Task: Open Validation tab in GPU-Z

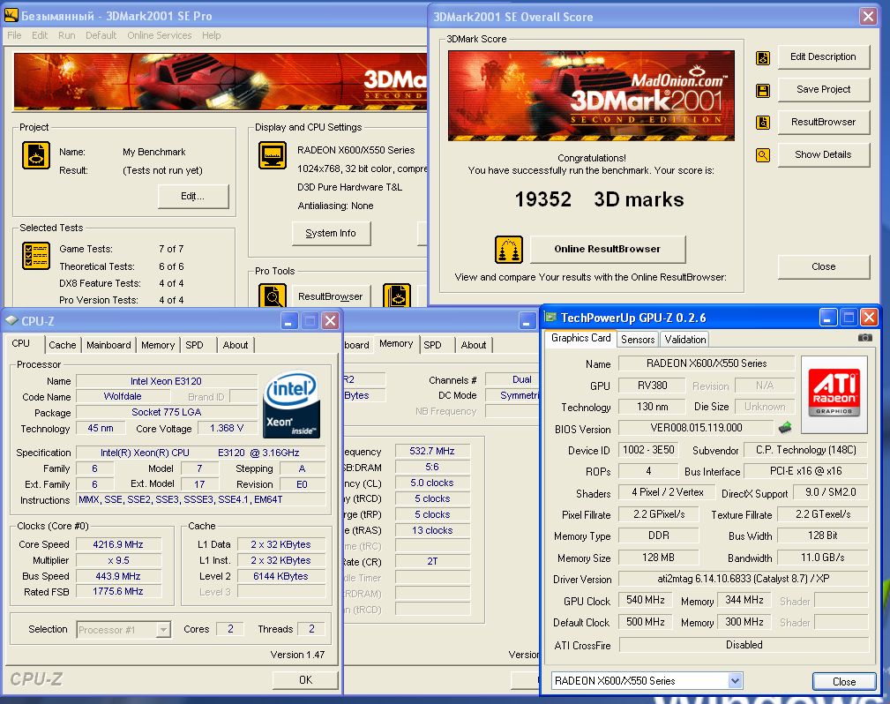Action: coord(685,340)
